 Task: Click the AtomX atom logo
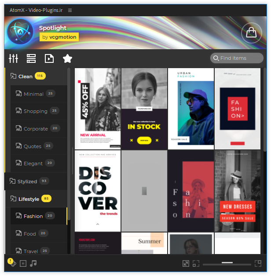20,32
